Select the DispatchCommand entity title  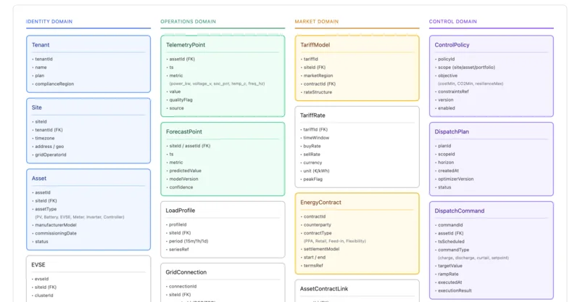[460, 211]
